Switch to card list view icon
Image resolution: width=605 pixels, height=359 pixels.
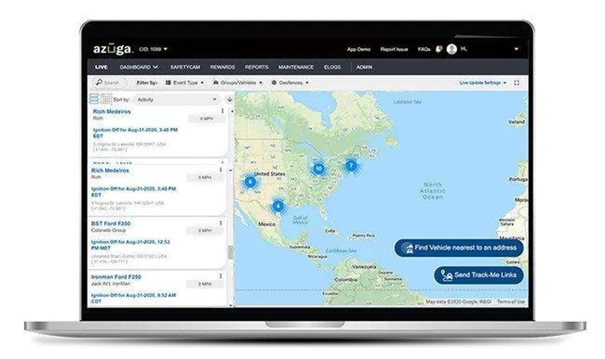94,99
